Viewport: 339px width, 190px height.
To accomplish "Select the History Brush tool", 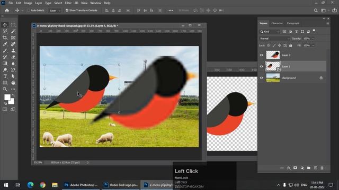I will tap(5, 57).
